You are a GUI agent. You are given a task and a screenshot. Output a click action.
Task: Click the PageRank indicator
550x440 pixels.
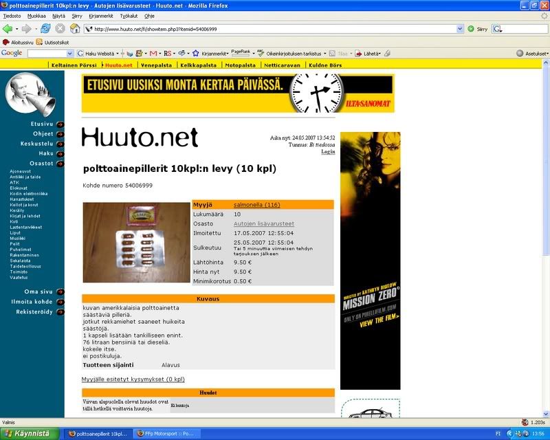[x=241, y=53]
